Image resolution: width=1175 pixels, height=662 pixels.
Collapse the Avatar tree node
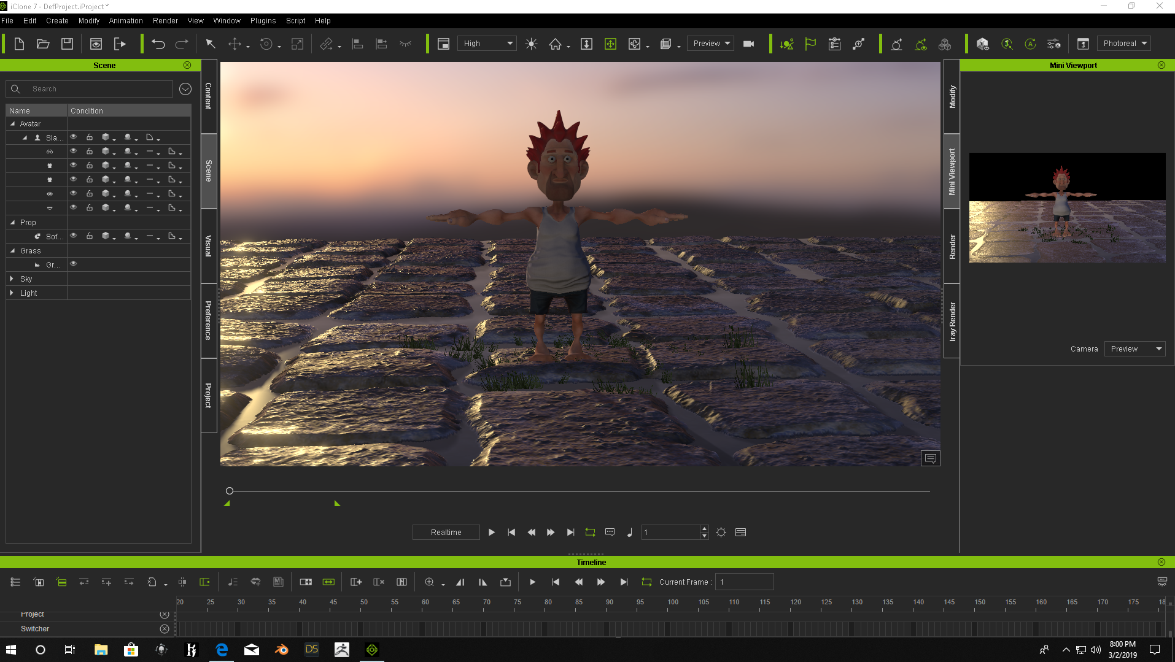(x=12, y=123)
